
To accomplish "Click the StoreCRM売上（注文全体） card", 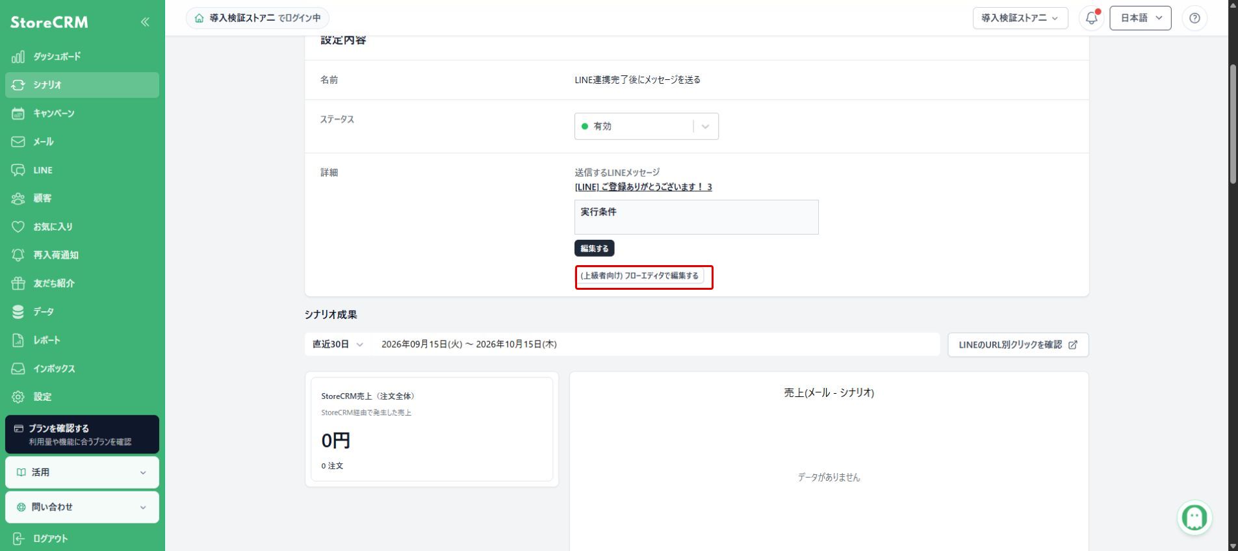I will [432, 429].
